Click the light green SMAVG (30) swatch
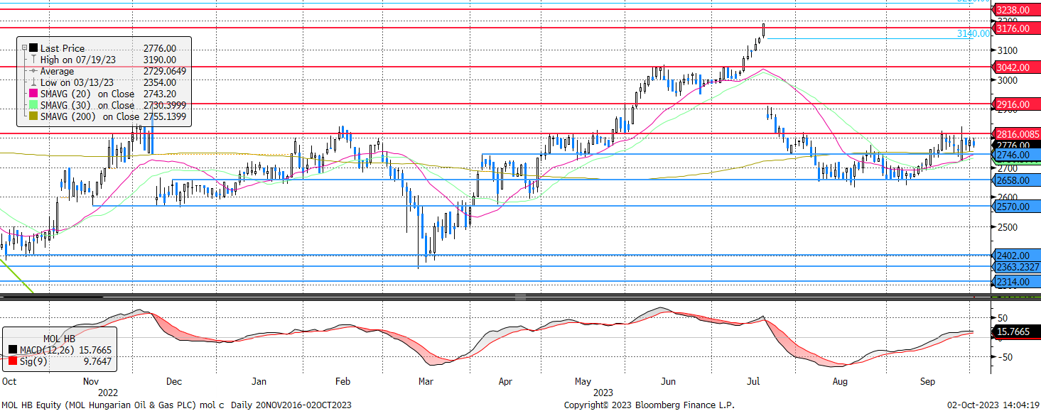The image size is (1041, 411). (33, 105)
